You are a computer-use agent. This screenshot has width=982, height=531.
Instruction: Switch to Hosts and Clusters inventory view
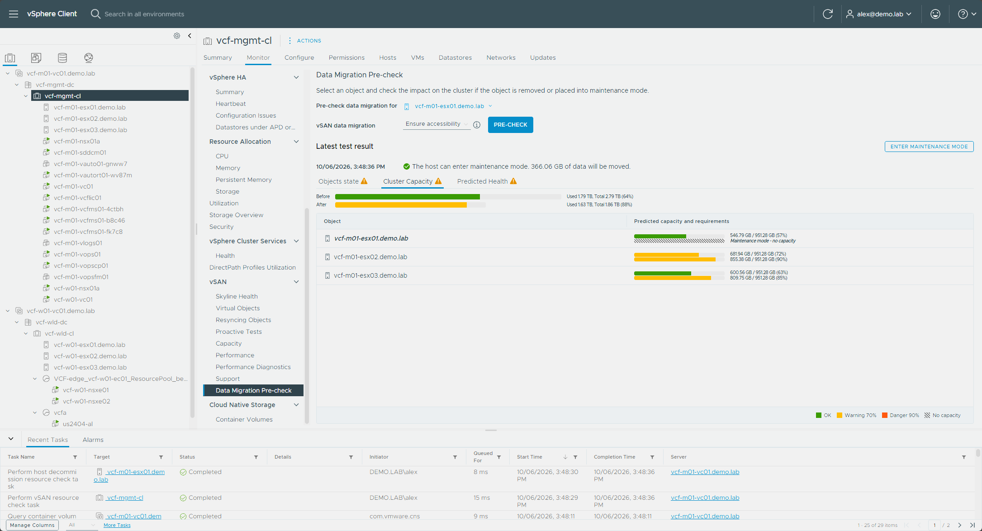[x=10, y=58]
